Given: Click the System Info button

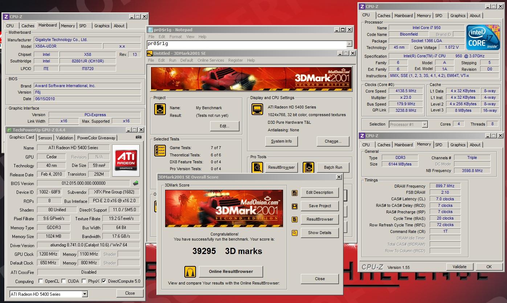Looking at the screenshot, I should click(281, 141).
